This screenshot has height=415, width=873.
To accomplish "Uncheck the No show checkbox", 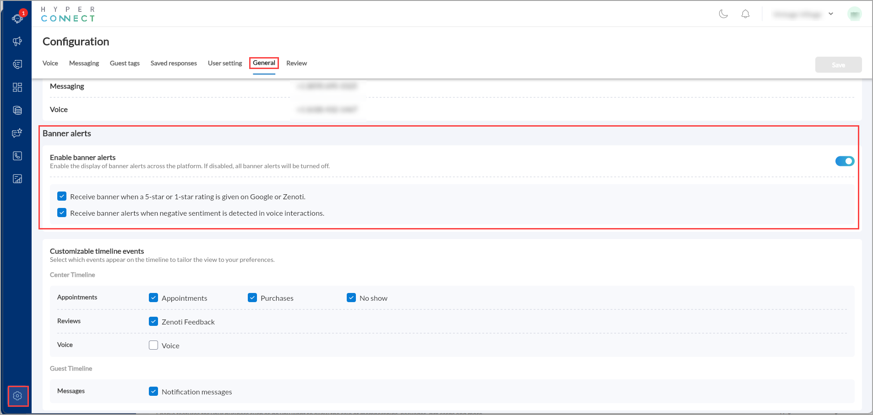I will tap(351, 298).
